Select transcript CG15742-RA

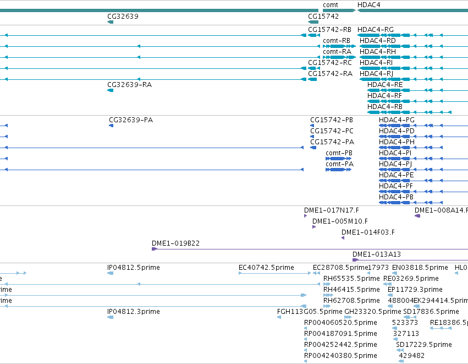(330, 74)
